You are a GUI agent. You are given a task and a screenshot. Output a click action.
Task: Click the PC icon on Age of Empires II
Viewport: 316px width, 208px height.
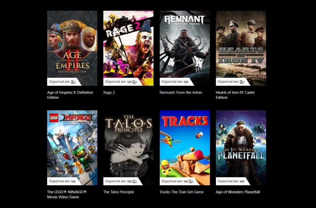[73, 82]
